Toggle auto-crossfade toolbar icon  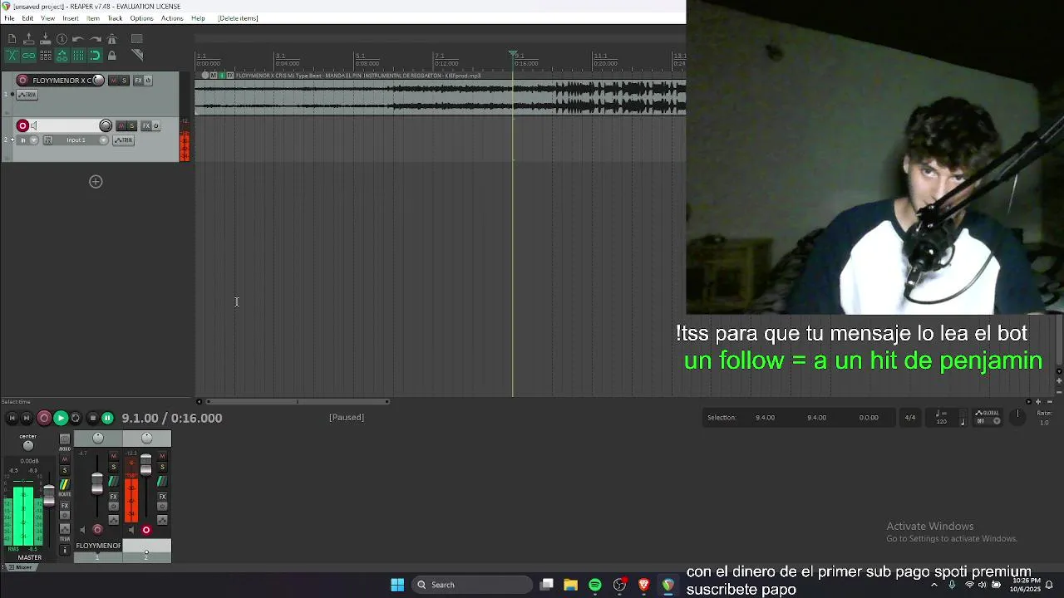(x=12, y=56)
